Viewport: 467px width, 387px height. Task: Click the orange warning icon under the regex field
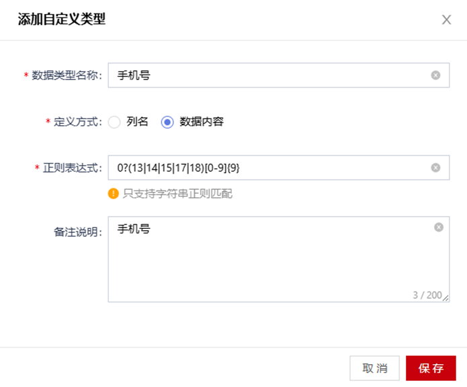click(x=113, y=194)
